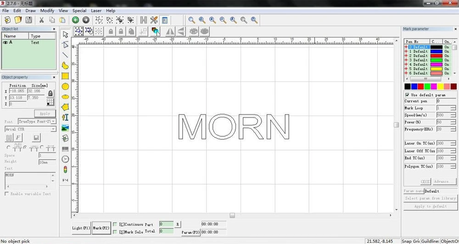Screen dimensions: 459x244
Task: Open the Draw menu
Action: click(30, 11)
